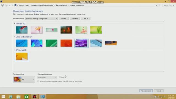Select the red flower on teal wallpaper
The image size is (176, 99).
click(x=21, y=30)
